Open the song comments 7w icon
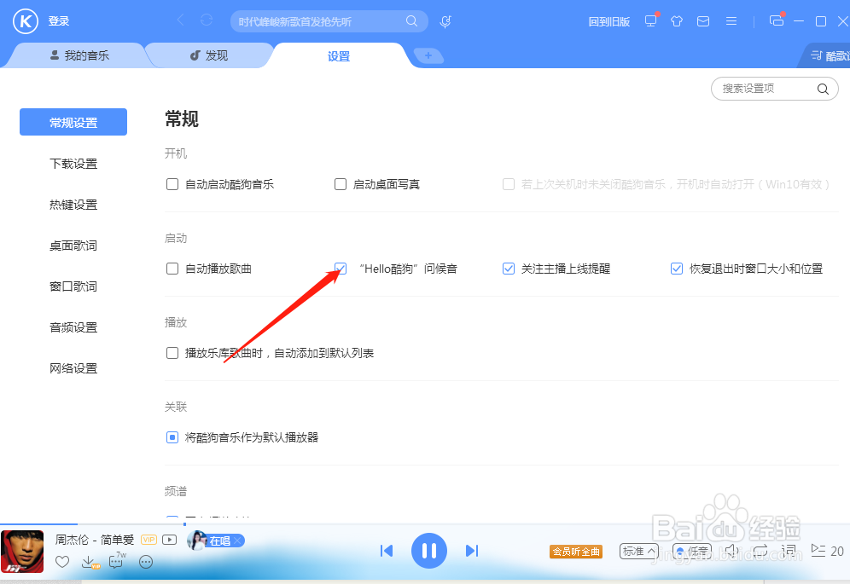 pos(117,560)
